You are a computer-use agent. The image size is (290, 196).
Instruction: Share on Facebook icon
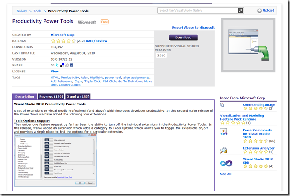click(71, 65)
